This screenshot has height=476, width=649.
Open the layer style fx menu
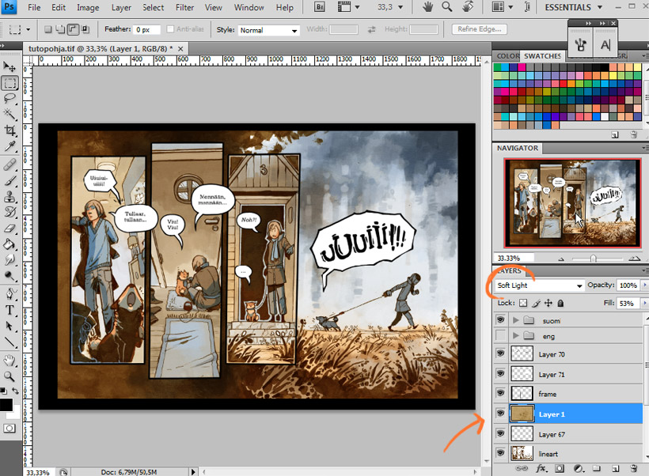click(x=542, y=469)
